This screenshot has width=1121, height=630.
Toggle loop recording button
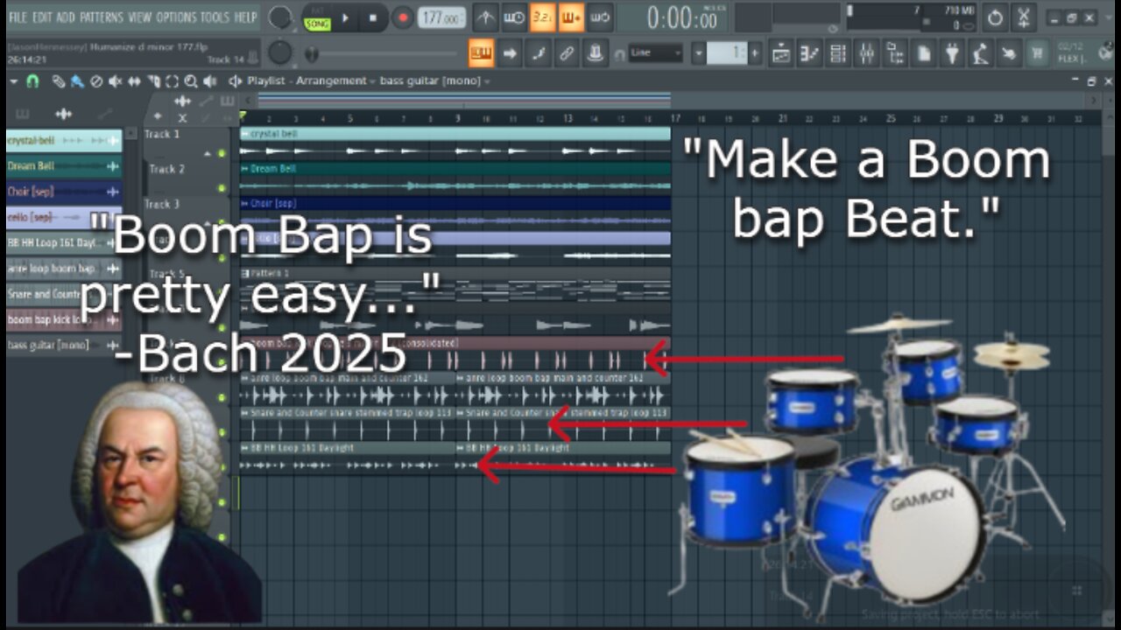click(x=599, y=17)
